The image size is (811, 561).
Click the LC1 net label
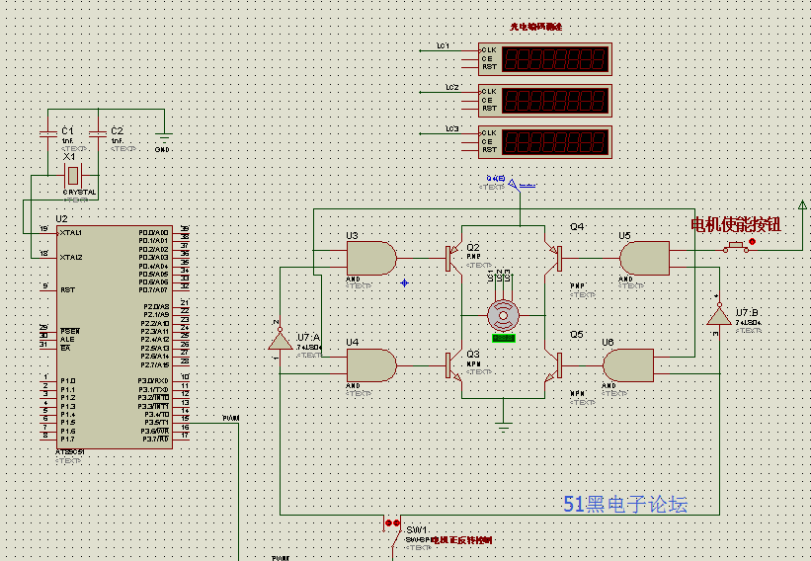(x=444, y=46)
